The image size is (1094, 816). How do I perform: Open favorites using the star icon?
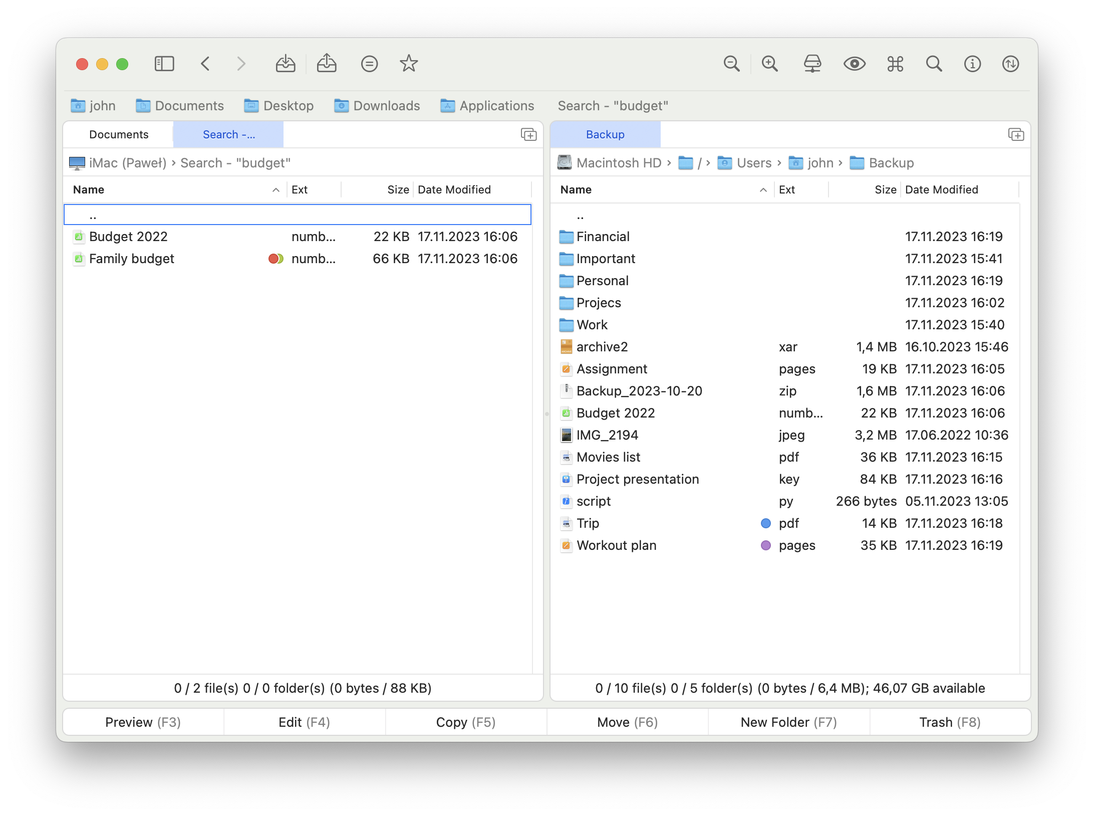408,64
